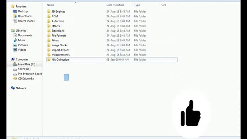Viewport: 247px width, 139px height.
Task: Click the Computer icon in sidebar
Action: (x=13, y=59)
